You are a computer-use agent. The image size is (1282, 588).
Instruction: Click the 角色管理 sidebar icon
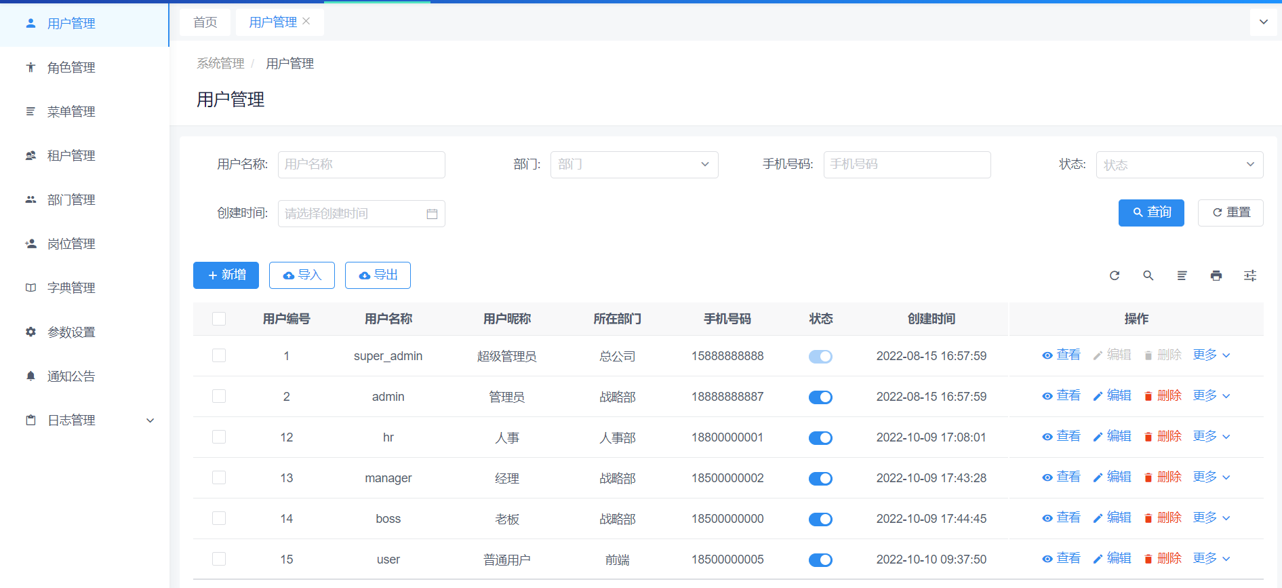(31, 67)
